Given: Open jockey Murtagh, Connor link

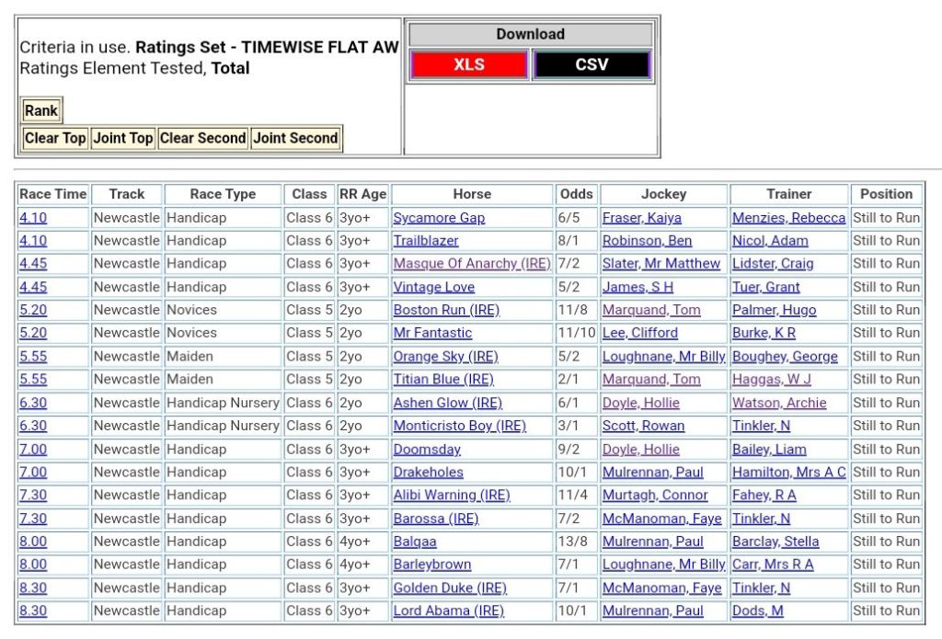Looking at the screenshot, I should click(x=653, y=495).
